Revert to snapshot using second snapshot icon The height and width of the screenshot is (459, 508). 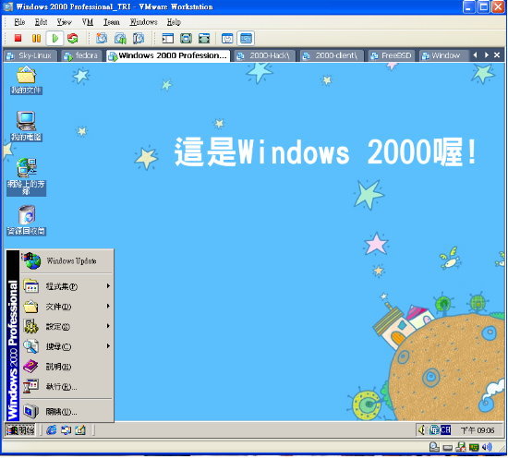[120, 38]
